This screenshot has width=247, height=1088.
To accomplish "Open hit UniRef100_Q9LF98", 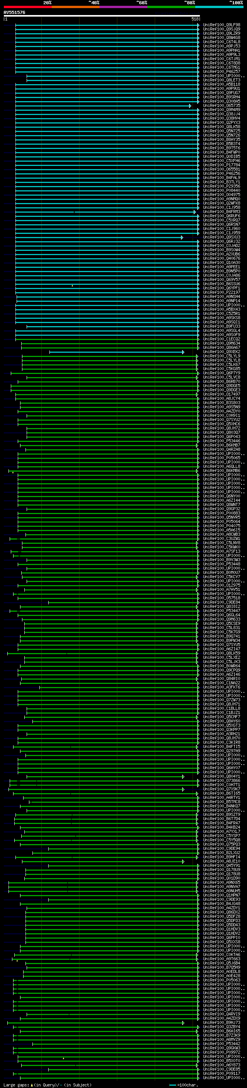I will pos(222,25).
